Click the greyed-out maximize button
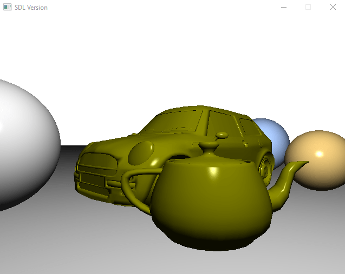The height and width of the screenshot is (274, 345). [x=308, y=7]
